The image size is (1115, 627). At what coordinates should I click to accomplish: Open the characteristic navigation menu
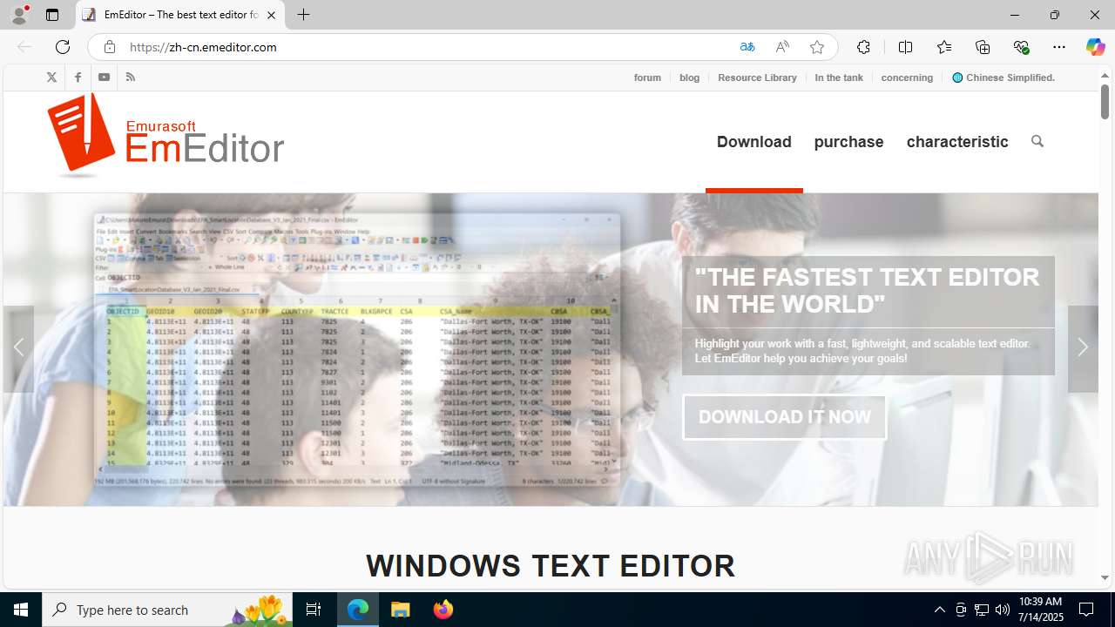coord(957,141)
